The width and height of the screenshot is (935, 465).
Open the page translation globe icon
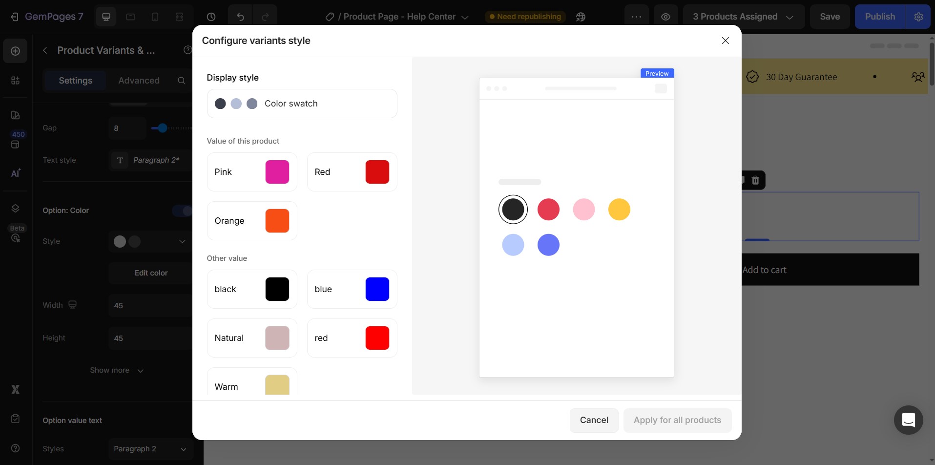pyautogui.click(x=581, y=16)
